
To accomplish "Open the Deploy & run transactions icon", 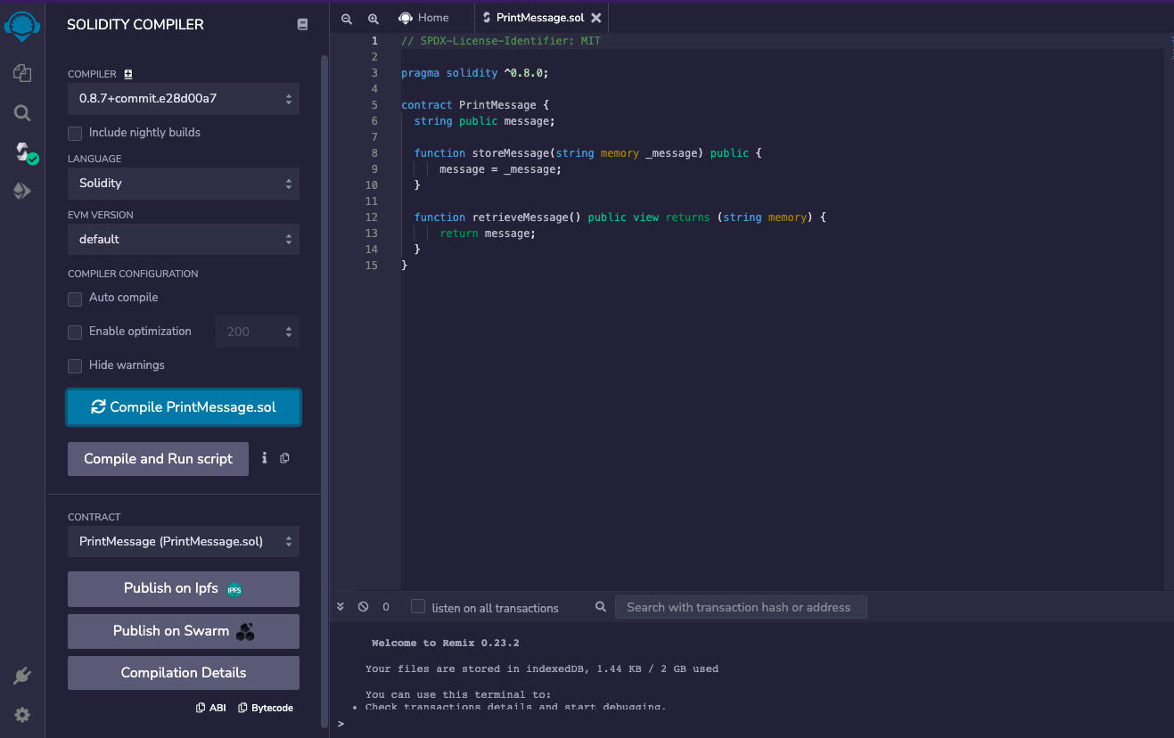I will (22, 191).
